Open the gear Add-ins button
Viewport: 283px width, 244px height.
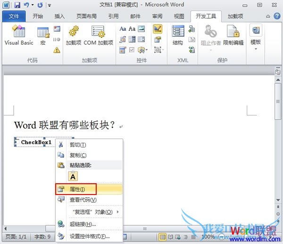[74, 35]
